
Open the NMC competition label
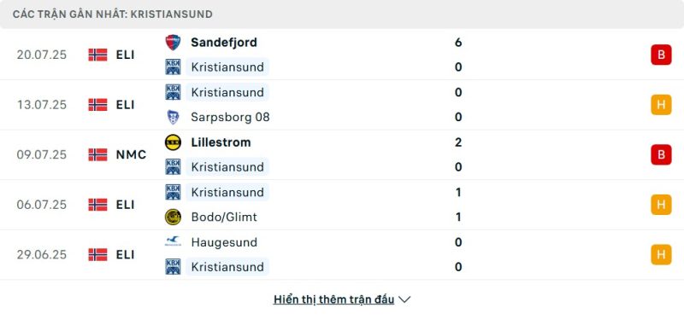(131, 154)
